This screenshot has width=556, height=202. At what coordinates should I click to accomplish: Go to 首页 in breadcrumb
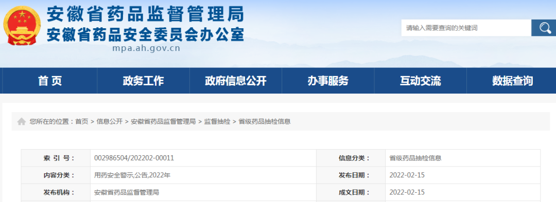81,122
